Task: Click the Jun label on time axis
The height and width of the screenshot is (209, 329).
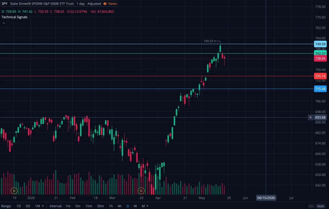Action: tap(245, 198)
